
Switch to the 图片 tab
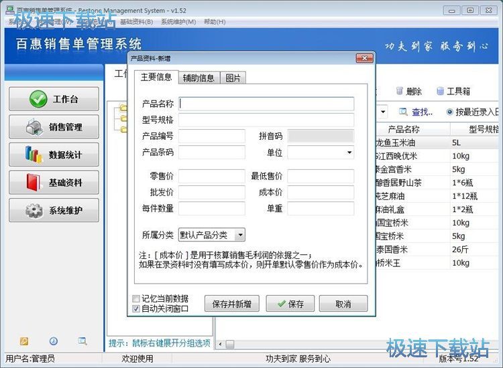click(x=233, y=78)
